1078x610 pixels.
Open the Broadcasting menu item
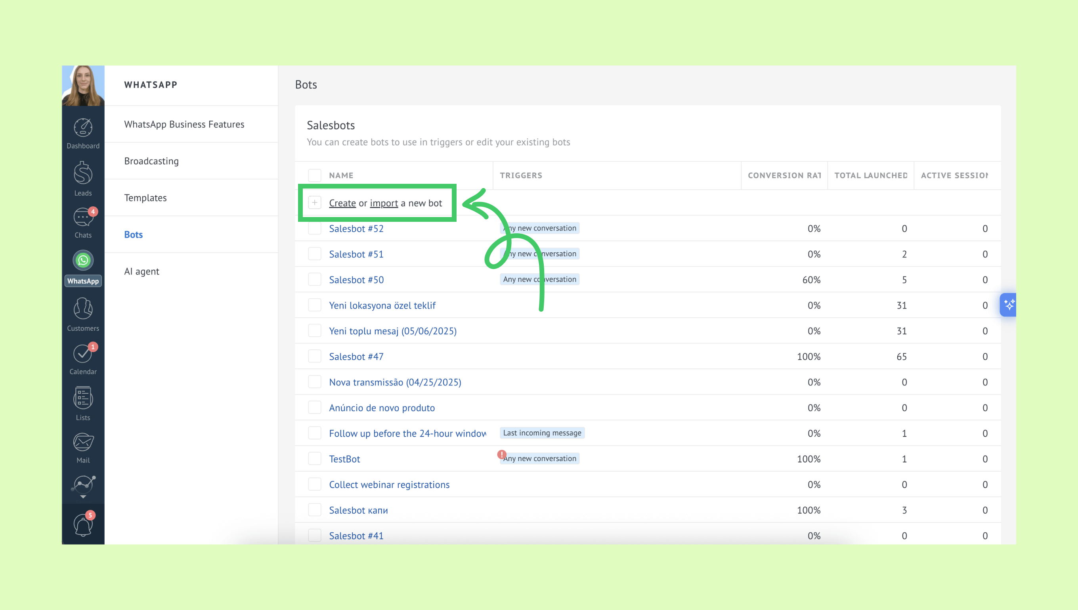coord(151,161)
